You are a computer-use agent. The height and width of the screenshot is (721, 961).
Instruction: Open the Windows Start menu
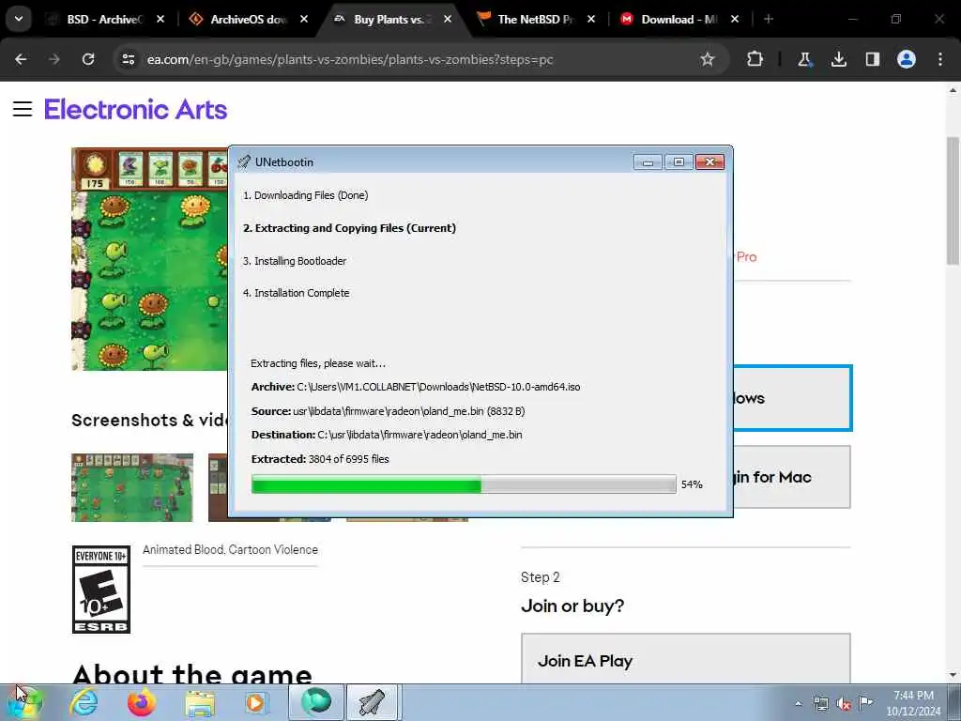pyautogui.click(x=23, y=702)
